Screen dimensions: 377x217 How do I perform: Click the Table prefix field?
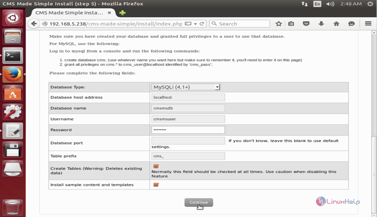(x=188, y=156)
